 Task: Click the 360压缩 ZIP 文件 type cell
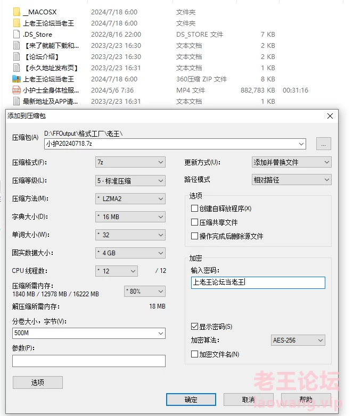pos(201,79)
